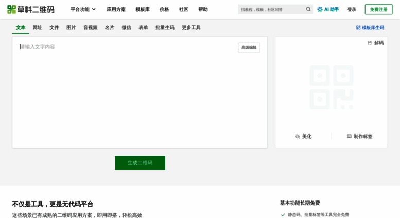Screen dimensions: 400x218
Task: Click the 制作标签 label button
Action: 360,136
